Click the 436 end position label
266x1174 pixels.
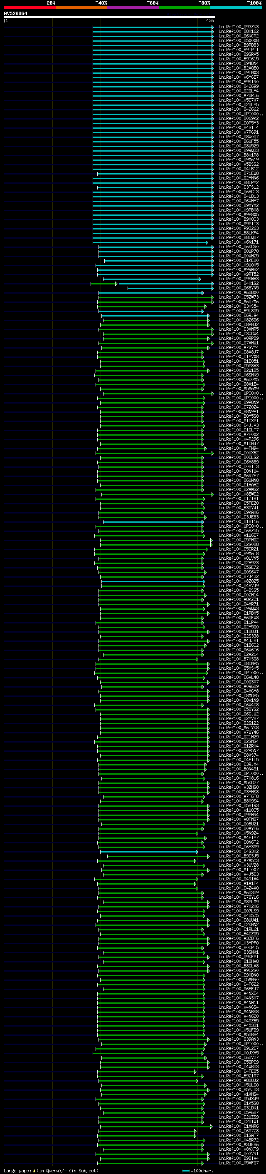tap(209, 20)
